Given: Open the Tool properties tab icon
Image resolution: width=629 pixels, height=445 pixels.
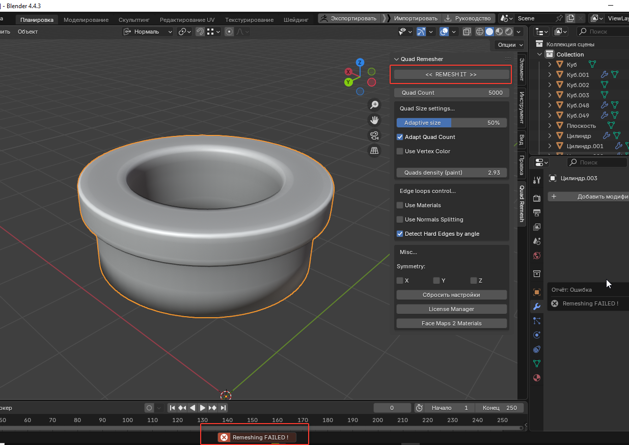Looking at the screenshot, I should [536, 180].
